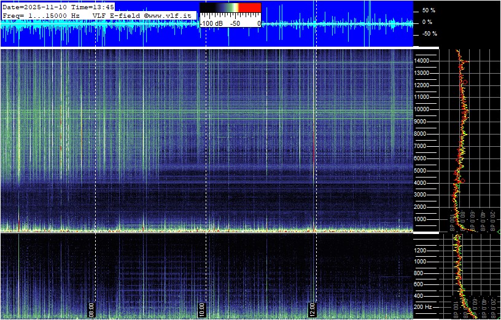The height and width of the screenshot is (320, 501).
Task: Click the -50 label on the color scale
Action: (234, 23)
